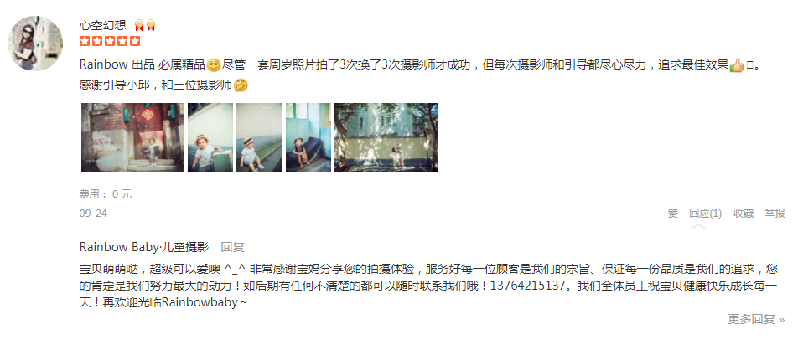798x345 pixels.
Task: Click the five-star rating row
Action: [x=110, y=42]
